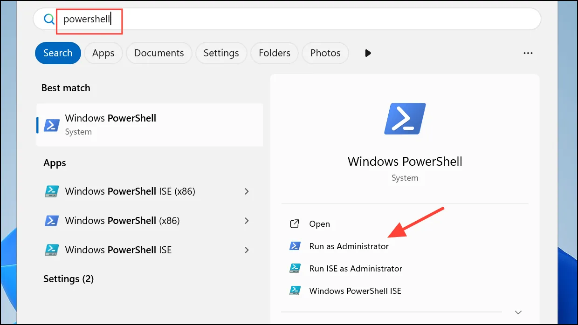578x325 pixels.
Task: Choose Run as Administrator option
Action: click(x=349, y=246)
